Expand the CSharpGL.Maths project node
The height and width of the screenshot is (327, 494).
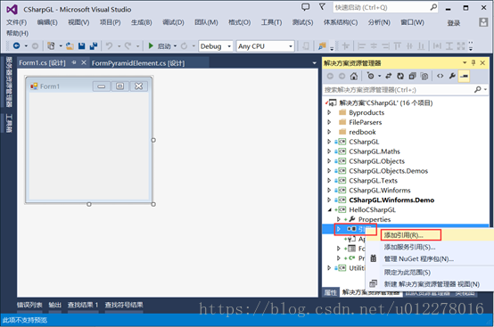pos(329,151)
